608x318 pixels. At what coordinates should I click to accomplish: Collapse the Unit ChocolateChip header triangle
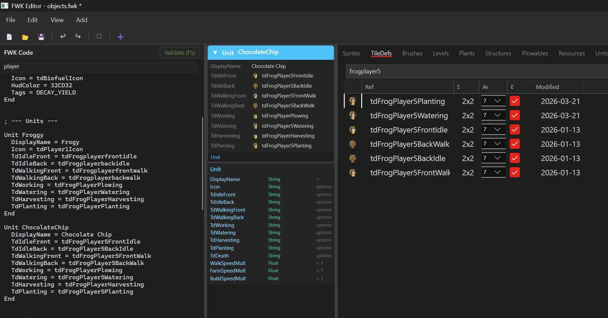[215, 53]
